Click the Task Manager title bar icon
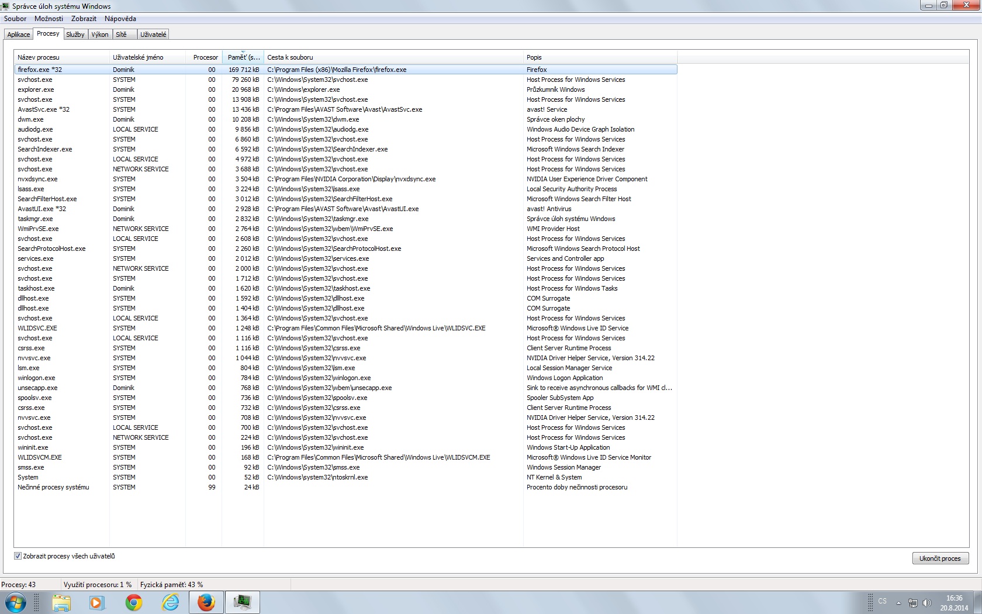 coord(5,6)
